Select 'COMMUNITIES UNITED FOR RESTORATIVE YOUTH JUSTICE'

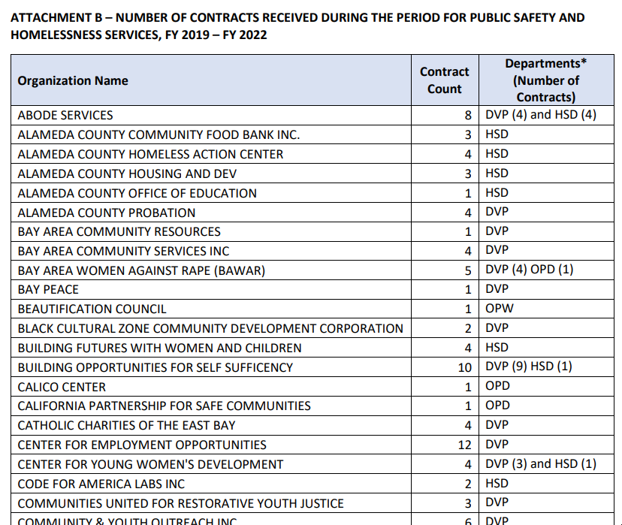(180, 503)
